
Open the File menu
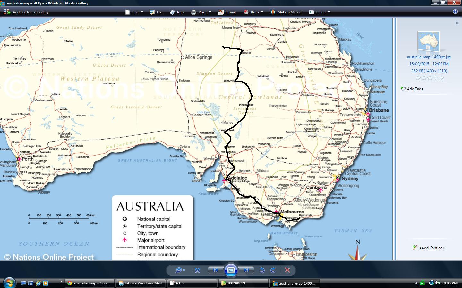click(x=135, y=12)
